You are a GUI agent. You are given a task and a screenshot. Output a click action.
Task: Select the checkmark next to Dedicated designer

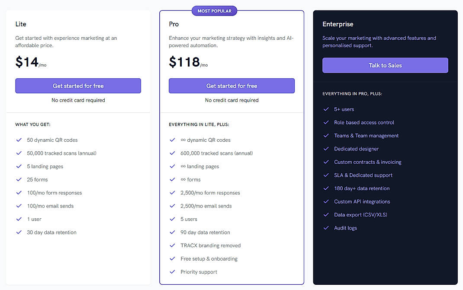(x=326, y=149)
